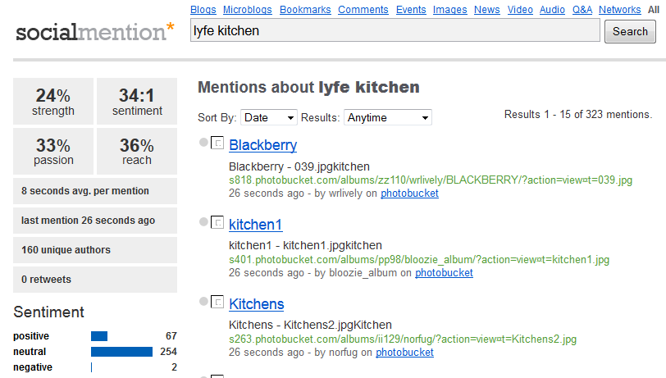The width and height of the screenshot is (666, 378).
Task: Click the page icon beside Kitchens
Action: click(217, 303)
